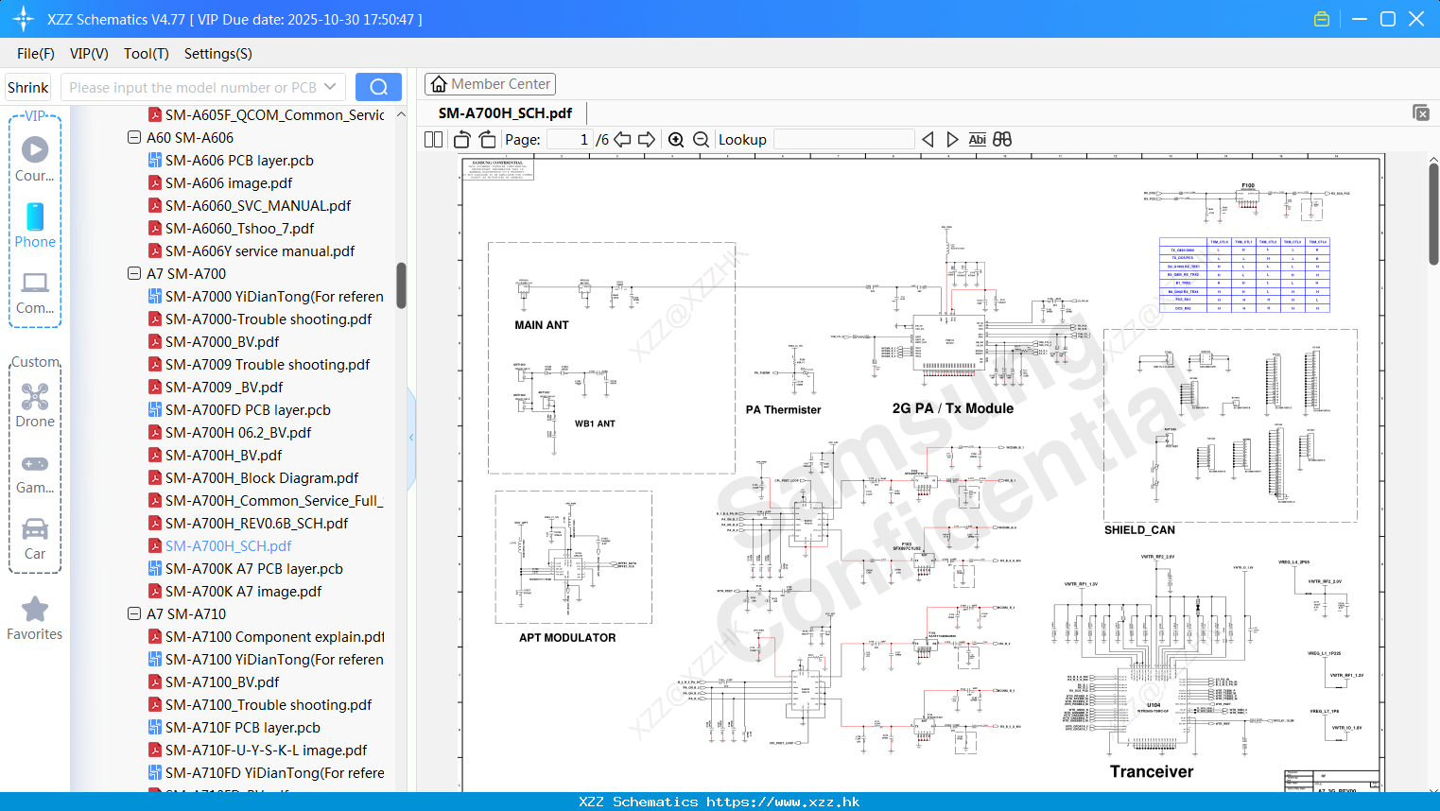Toggle the two-page layout view icon

(x=434, y=139)
